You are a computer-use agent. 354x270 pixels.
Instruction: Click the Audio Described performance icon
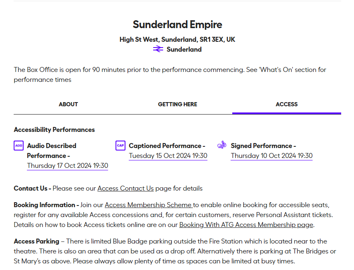coord(18,146)
